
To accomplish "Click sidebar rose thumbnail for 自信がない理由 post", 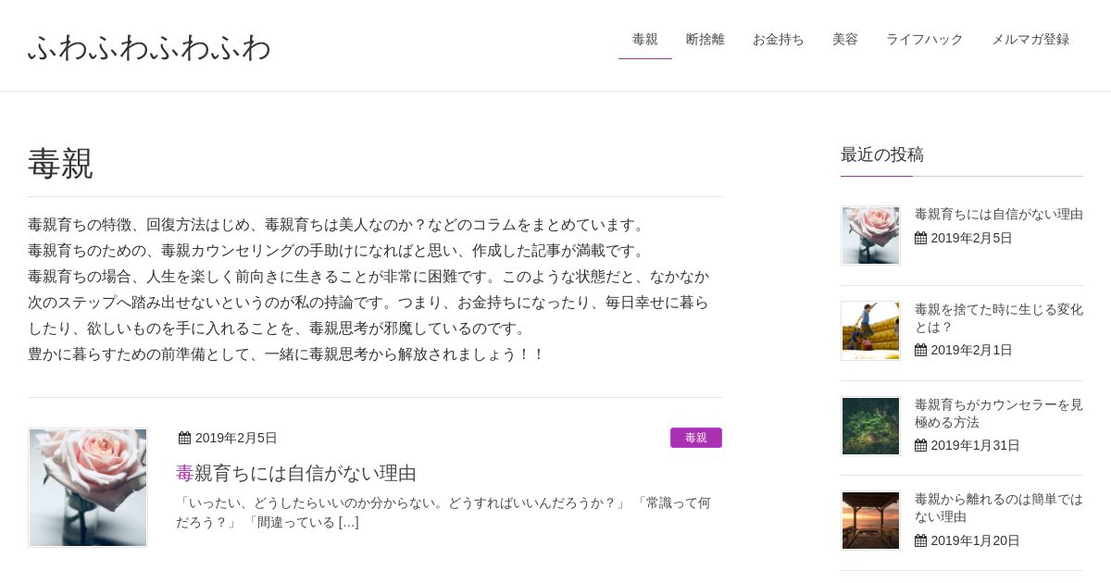I will [x=870, y=235].
